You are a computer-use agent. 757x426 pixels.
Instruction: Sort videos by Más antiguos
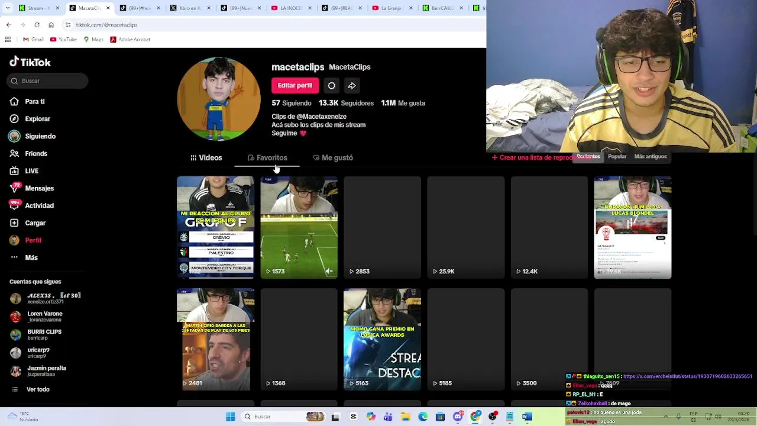click(x=651, y=156)
